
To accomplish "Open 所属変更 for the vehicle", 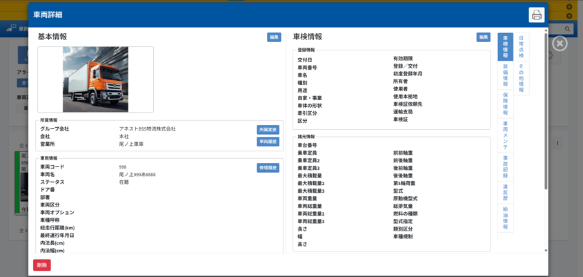I will pos(268,130).
